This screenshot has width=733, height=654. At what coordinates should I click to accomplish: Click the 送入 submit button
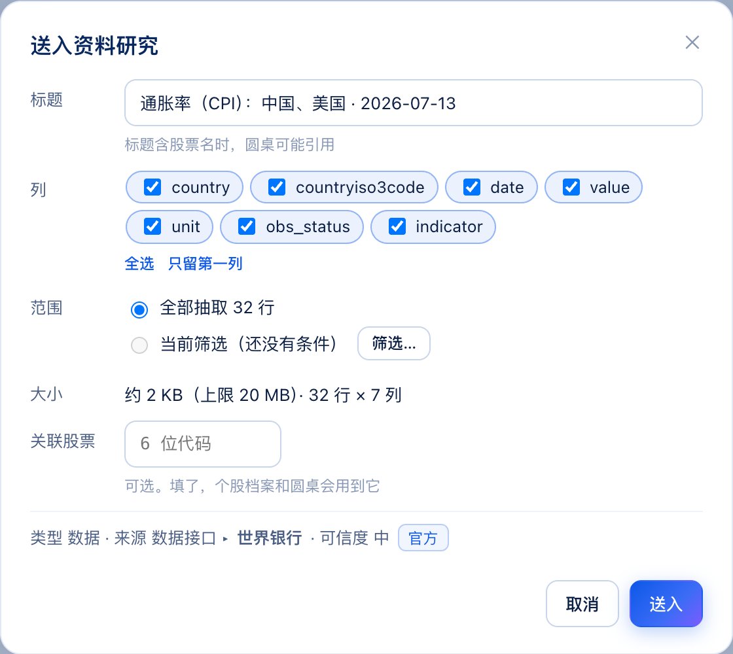[x=666, y=604]
